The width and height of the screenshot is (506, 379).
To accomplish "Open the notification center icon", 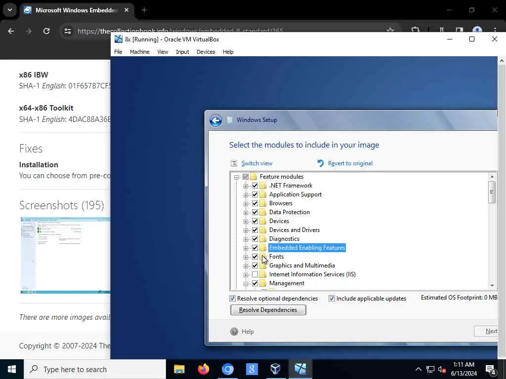I will pos(490,369).
